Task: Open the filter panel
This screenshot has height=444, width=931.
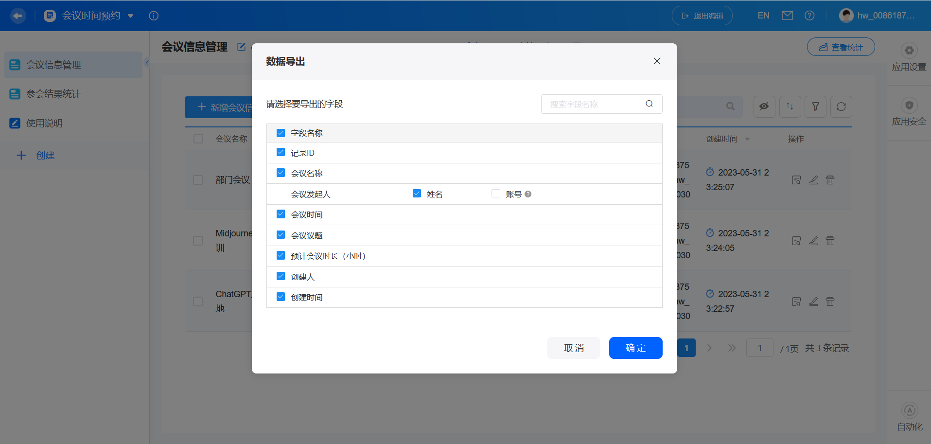Action: [815, 107]
